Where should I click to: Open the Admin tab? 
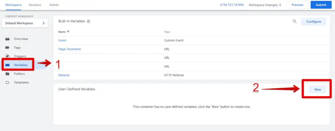pos(54,5)
